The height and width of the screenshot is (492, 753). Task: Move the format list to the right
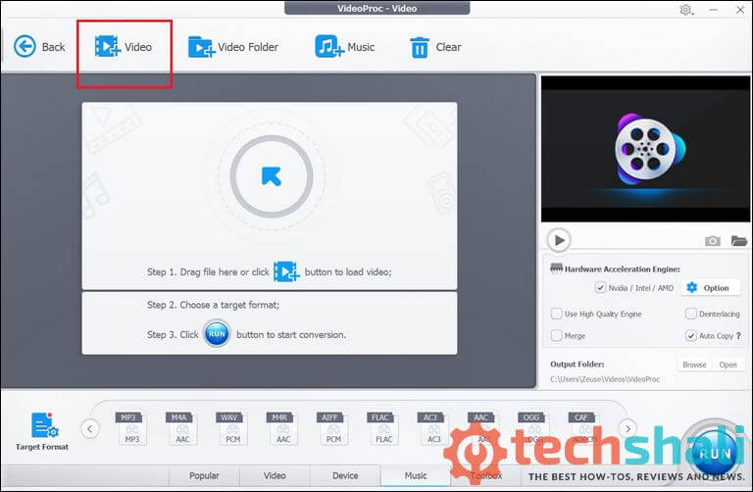(627, 428)
